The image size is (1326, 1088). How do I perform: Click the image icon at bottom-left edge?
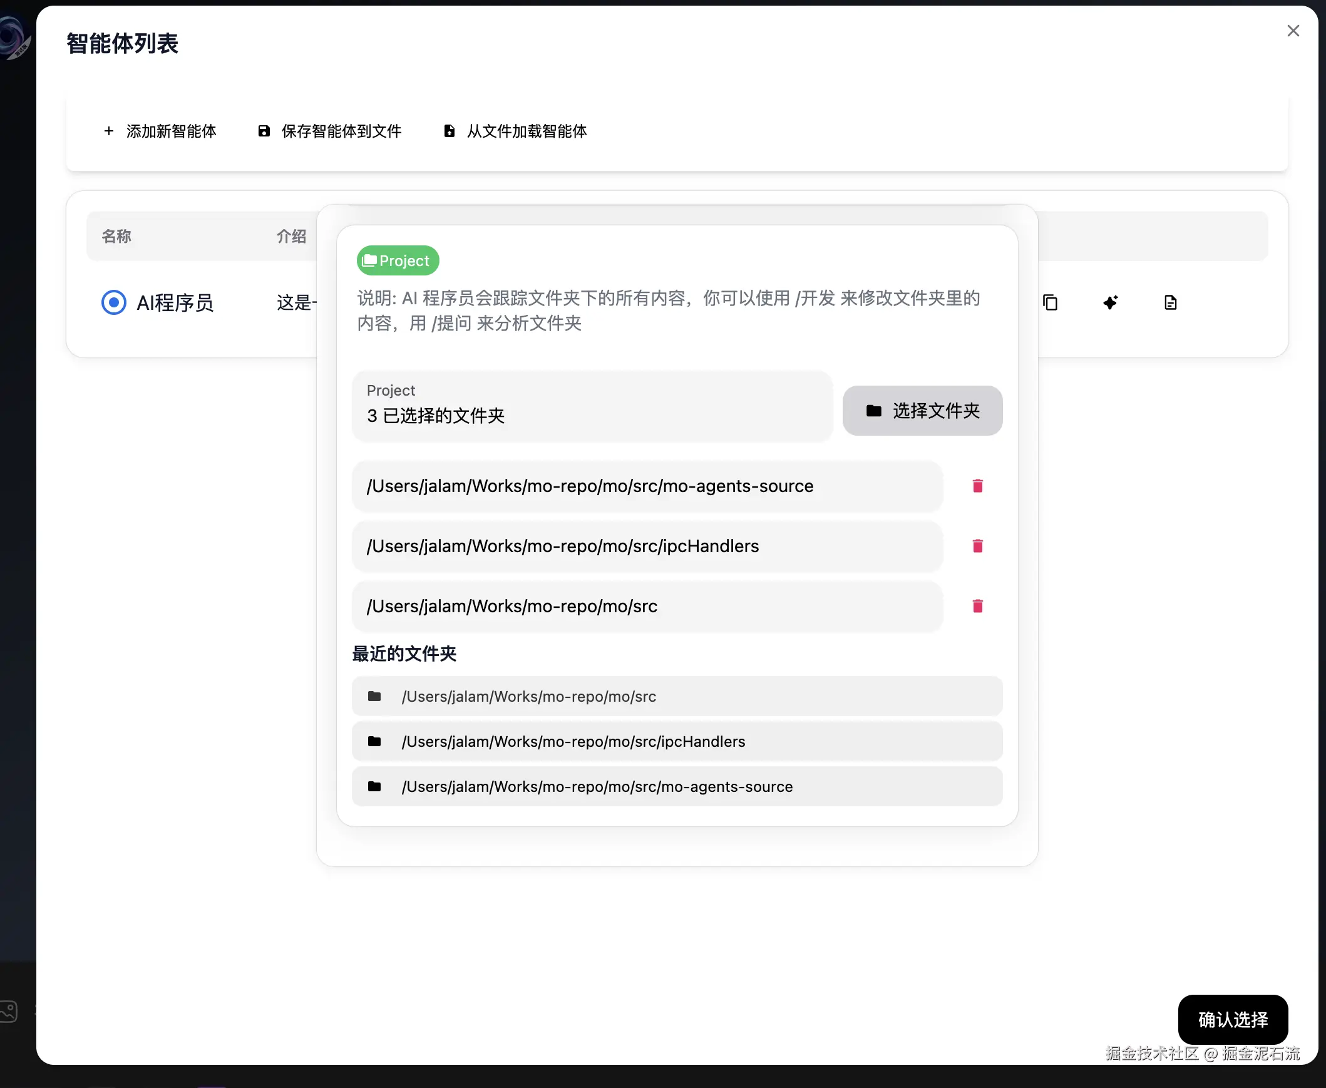click(x=9, y=1011)
